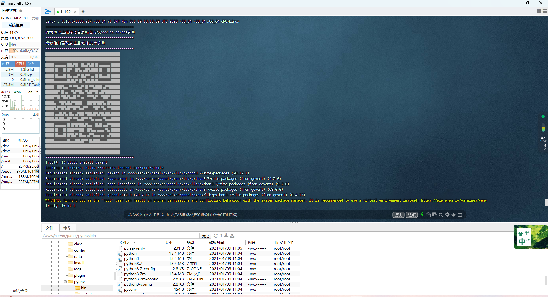
Task: Select the sshd process row
Action: (20, 69)
